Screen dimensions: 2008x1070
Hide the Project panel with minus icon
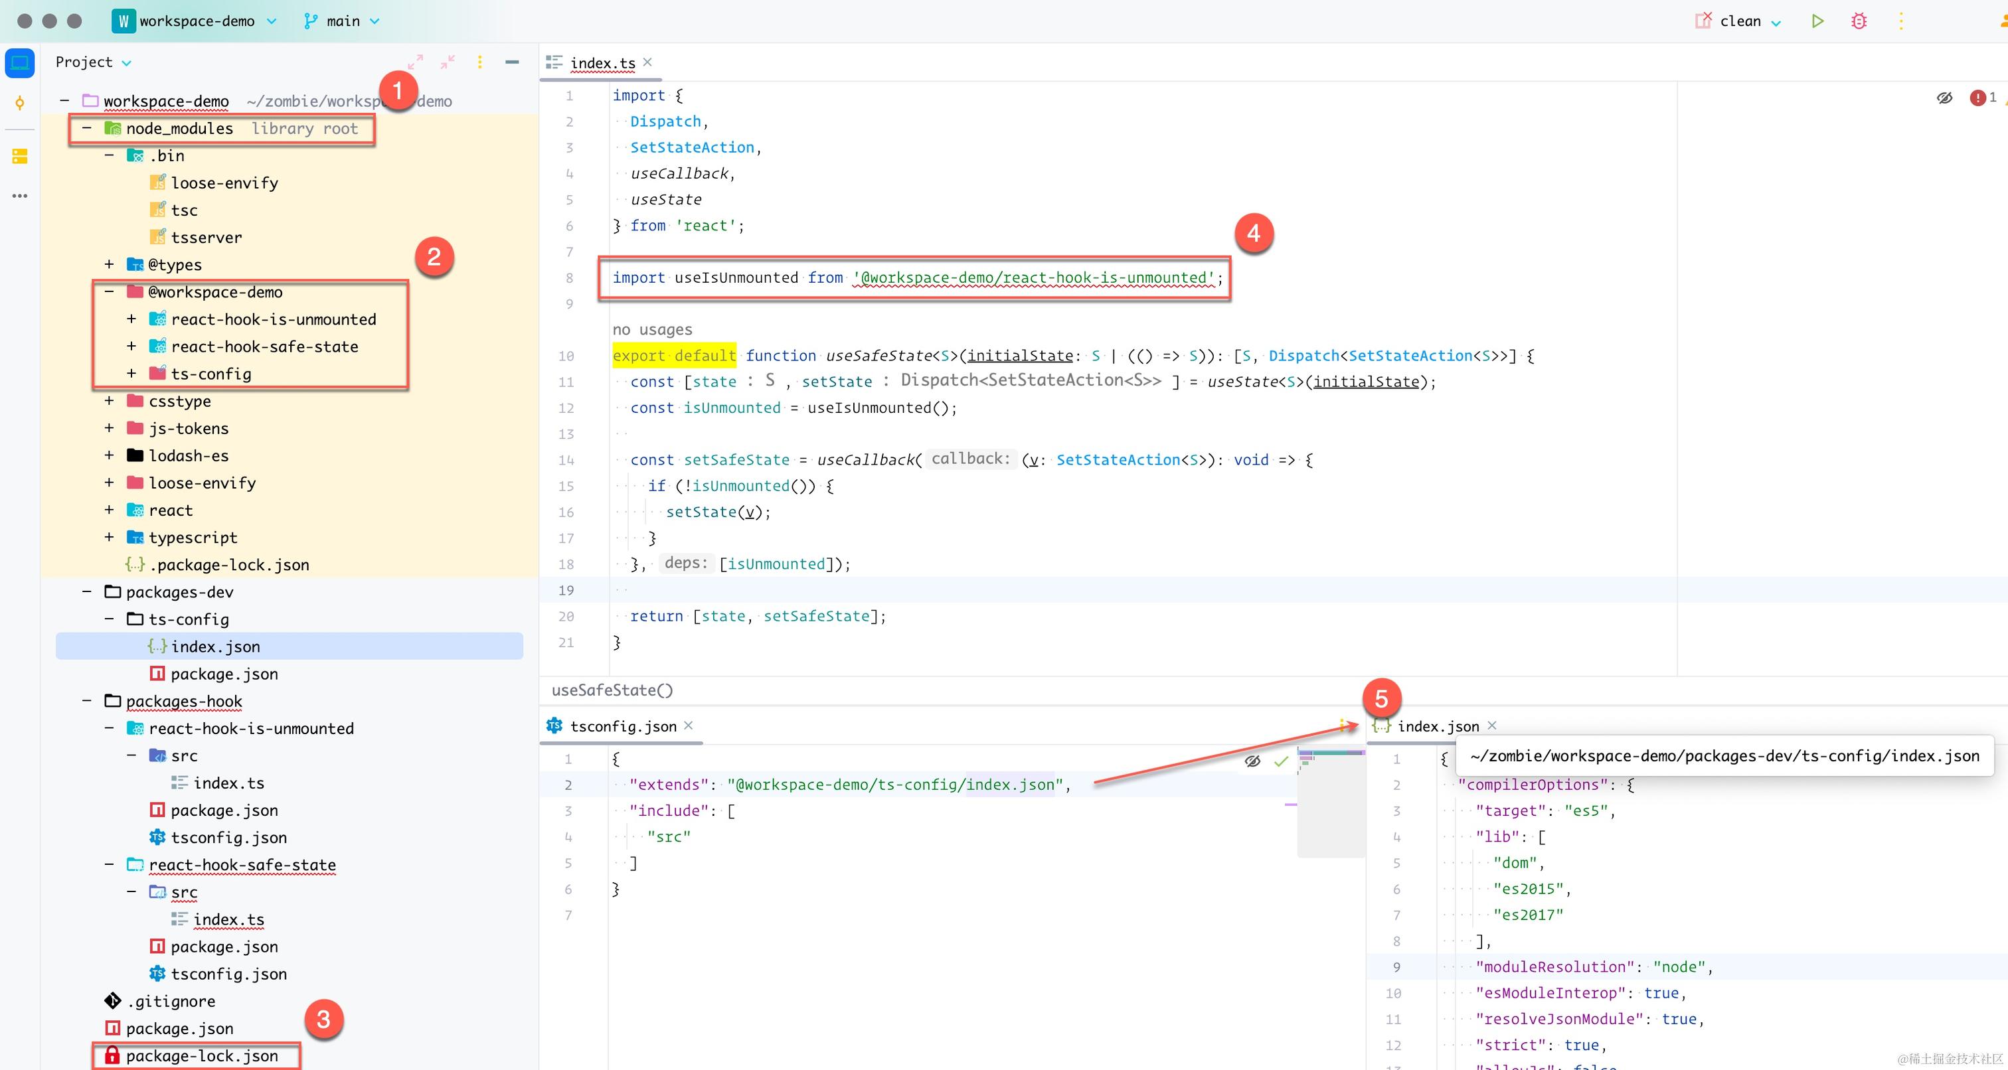coord(512,62)
